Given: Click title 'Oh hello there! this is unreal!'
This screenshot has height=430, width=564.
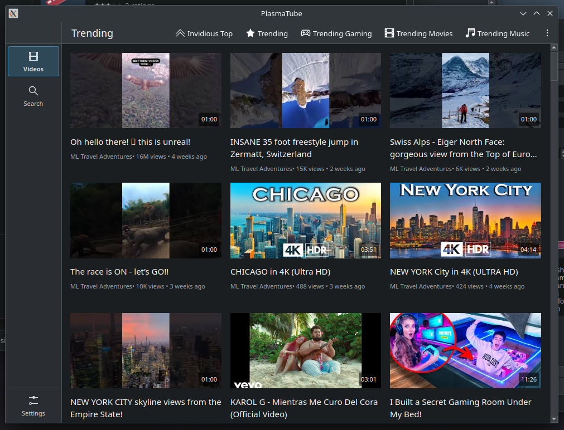Looking at the screenshot, I should pos(130,142).
